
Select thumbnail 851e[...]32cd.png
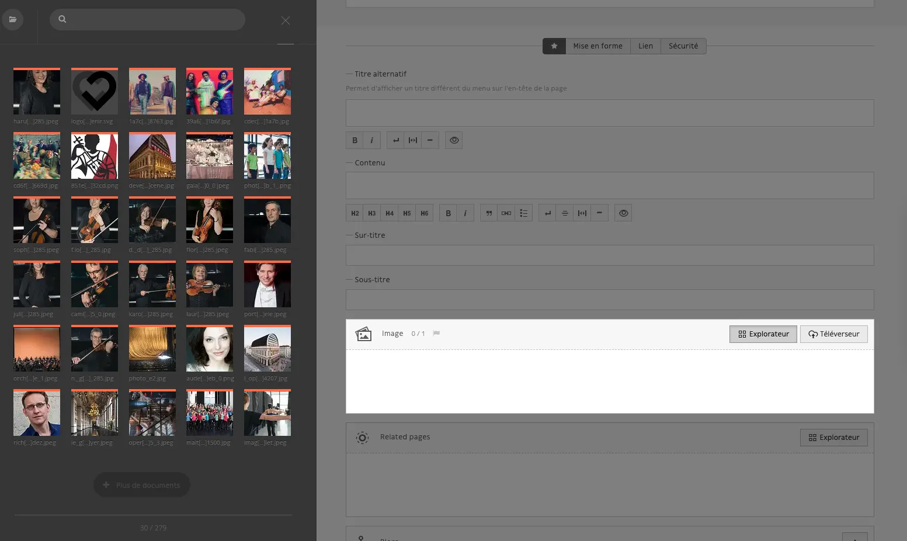(x=95, y=156)
